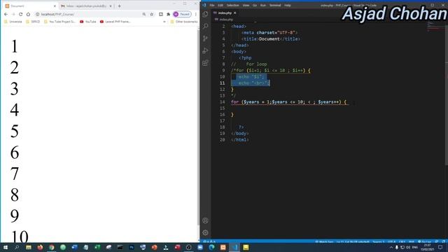Click the number 10 on the web page
The height and width of the screenshot is (252, 448).
[x=20, y=237]
